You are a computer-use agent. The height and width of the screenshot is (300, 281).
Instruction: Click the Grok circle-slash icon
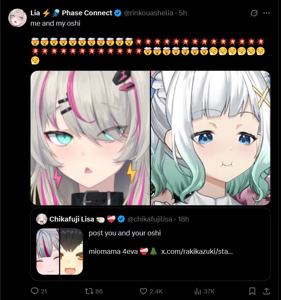point(254,13)
